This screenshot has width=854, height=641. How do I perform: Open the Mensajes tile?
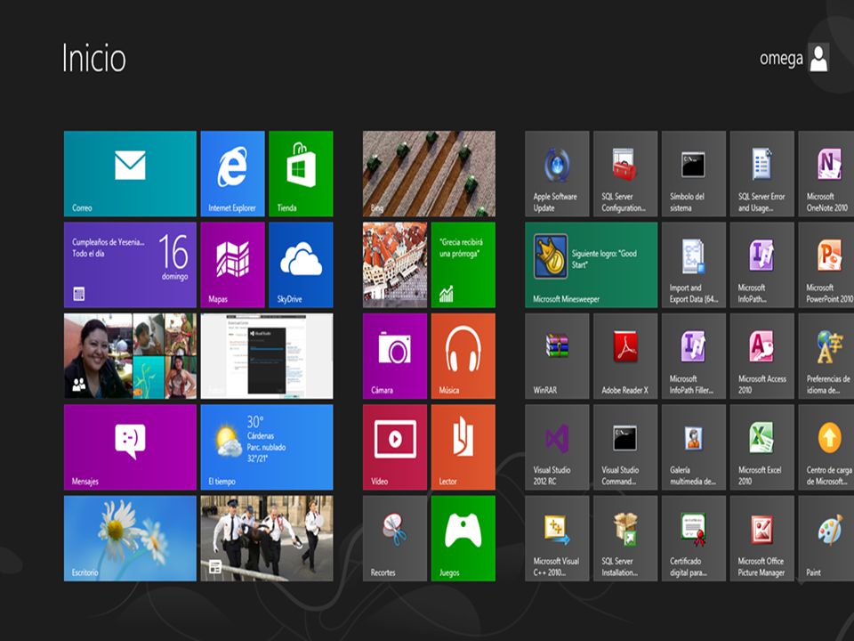pos(130,447)
